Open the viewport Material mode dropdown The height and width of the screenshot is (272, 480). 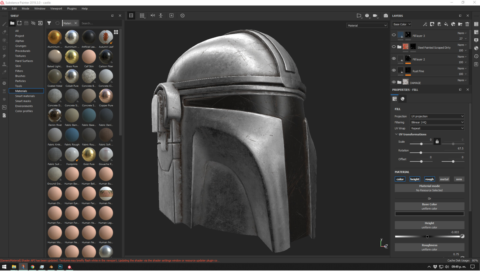[x=367, y=26]
